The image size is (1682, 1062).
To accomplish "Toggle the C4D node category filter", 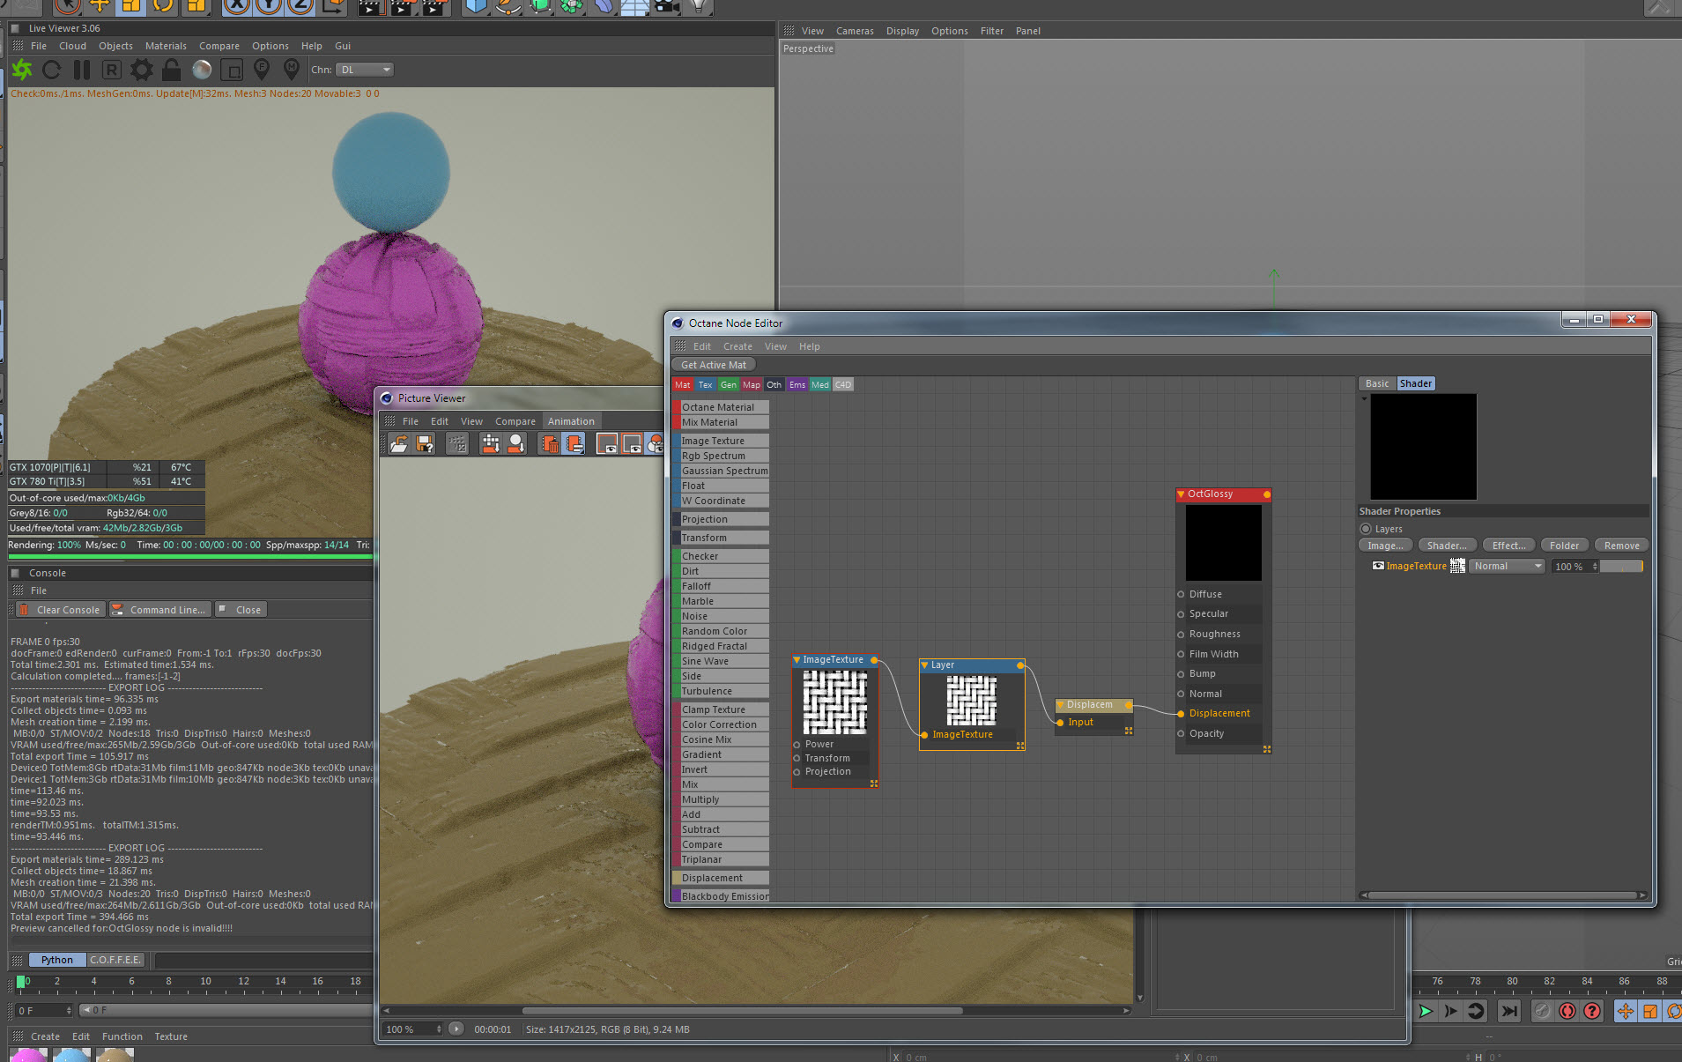I will tap(843, 385).
